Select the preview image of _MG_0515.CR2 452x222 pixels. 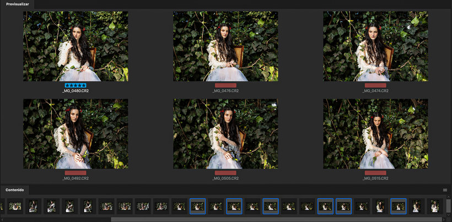click(375, 134)
